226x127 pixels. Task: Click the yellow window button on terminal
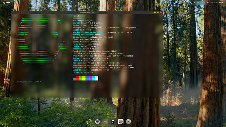[155, 12]
